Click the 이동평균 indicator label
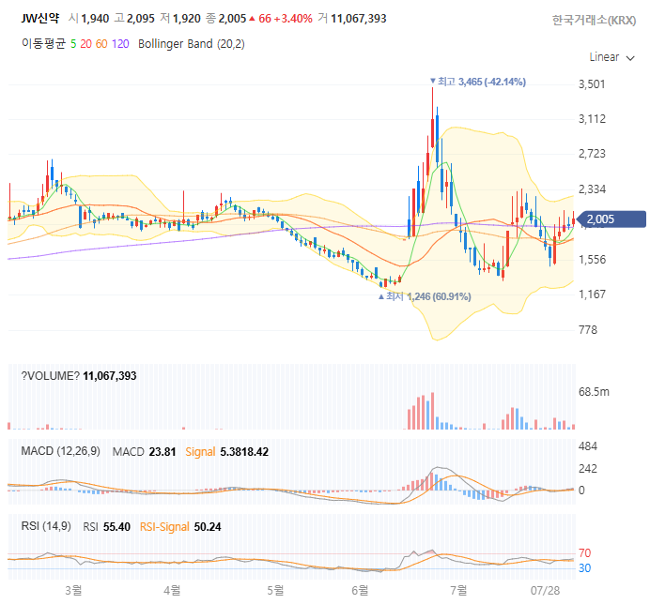Viewport: 650px width, 604px height. tap(43, 44)
